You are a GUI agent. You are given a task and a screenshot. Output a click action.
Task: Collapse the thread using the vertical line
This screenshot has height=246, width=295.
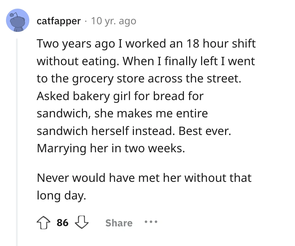pos(17,140)
